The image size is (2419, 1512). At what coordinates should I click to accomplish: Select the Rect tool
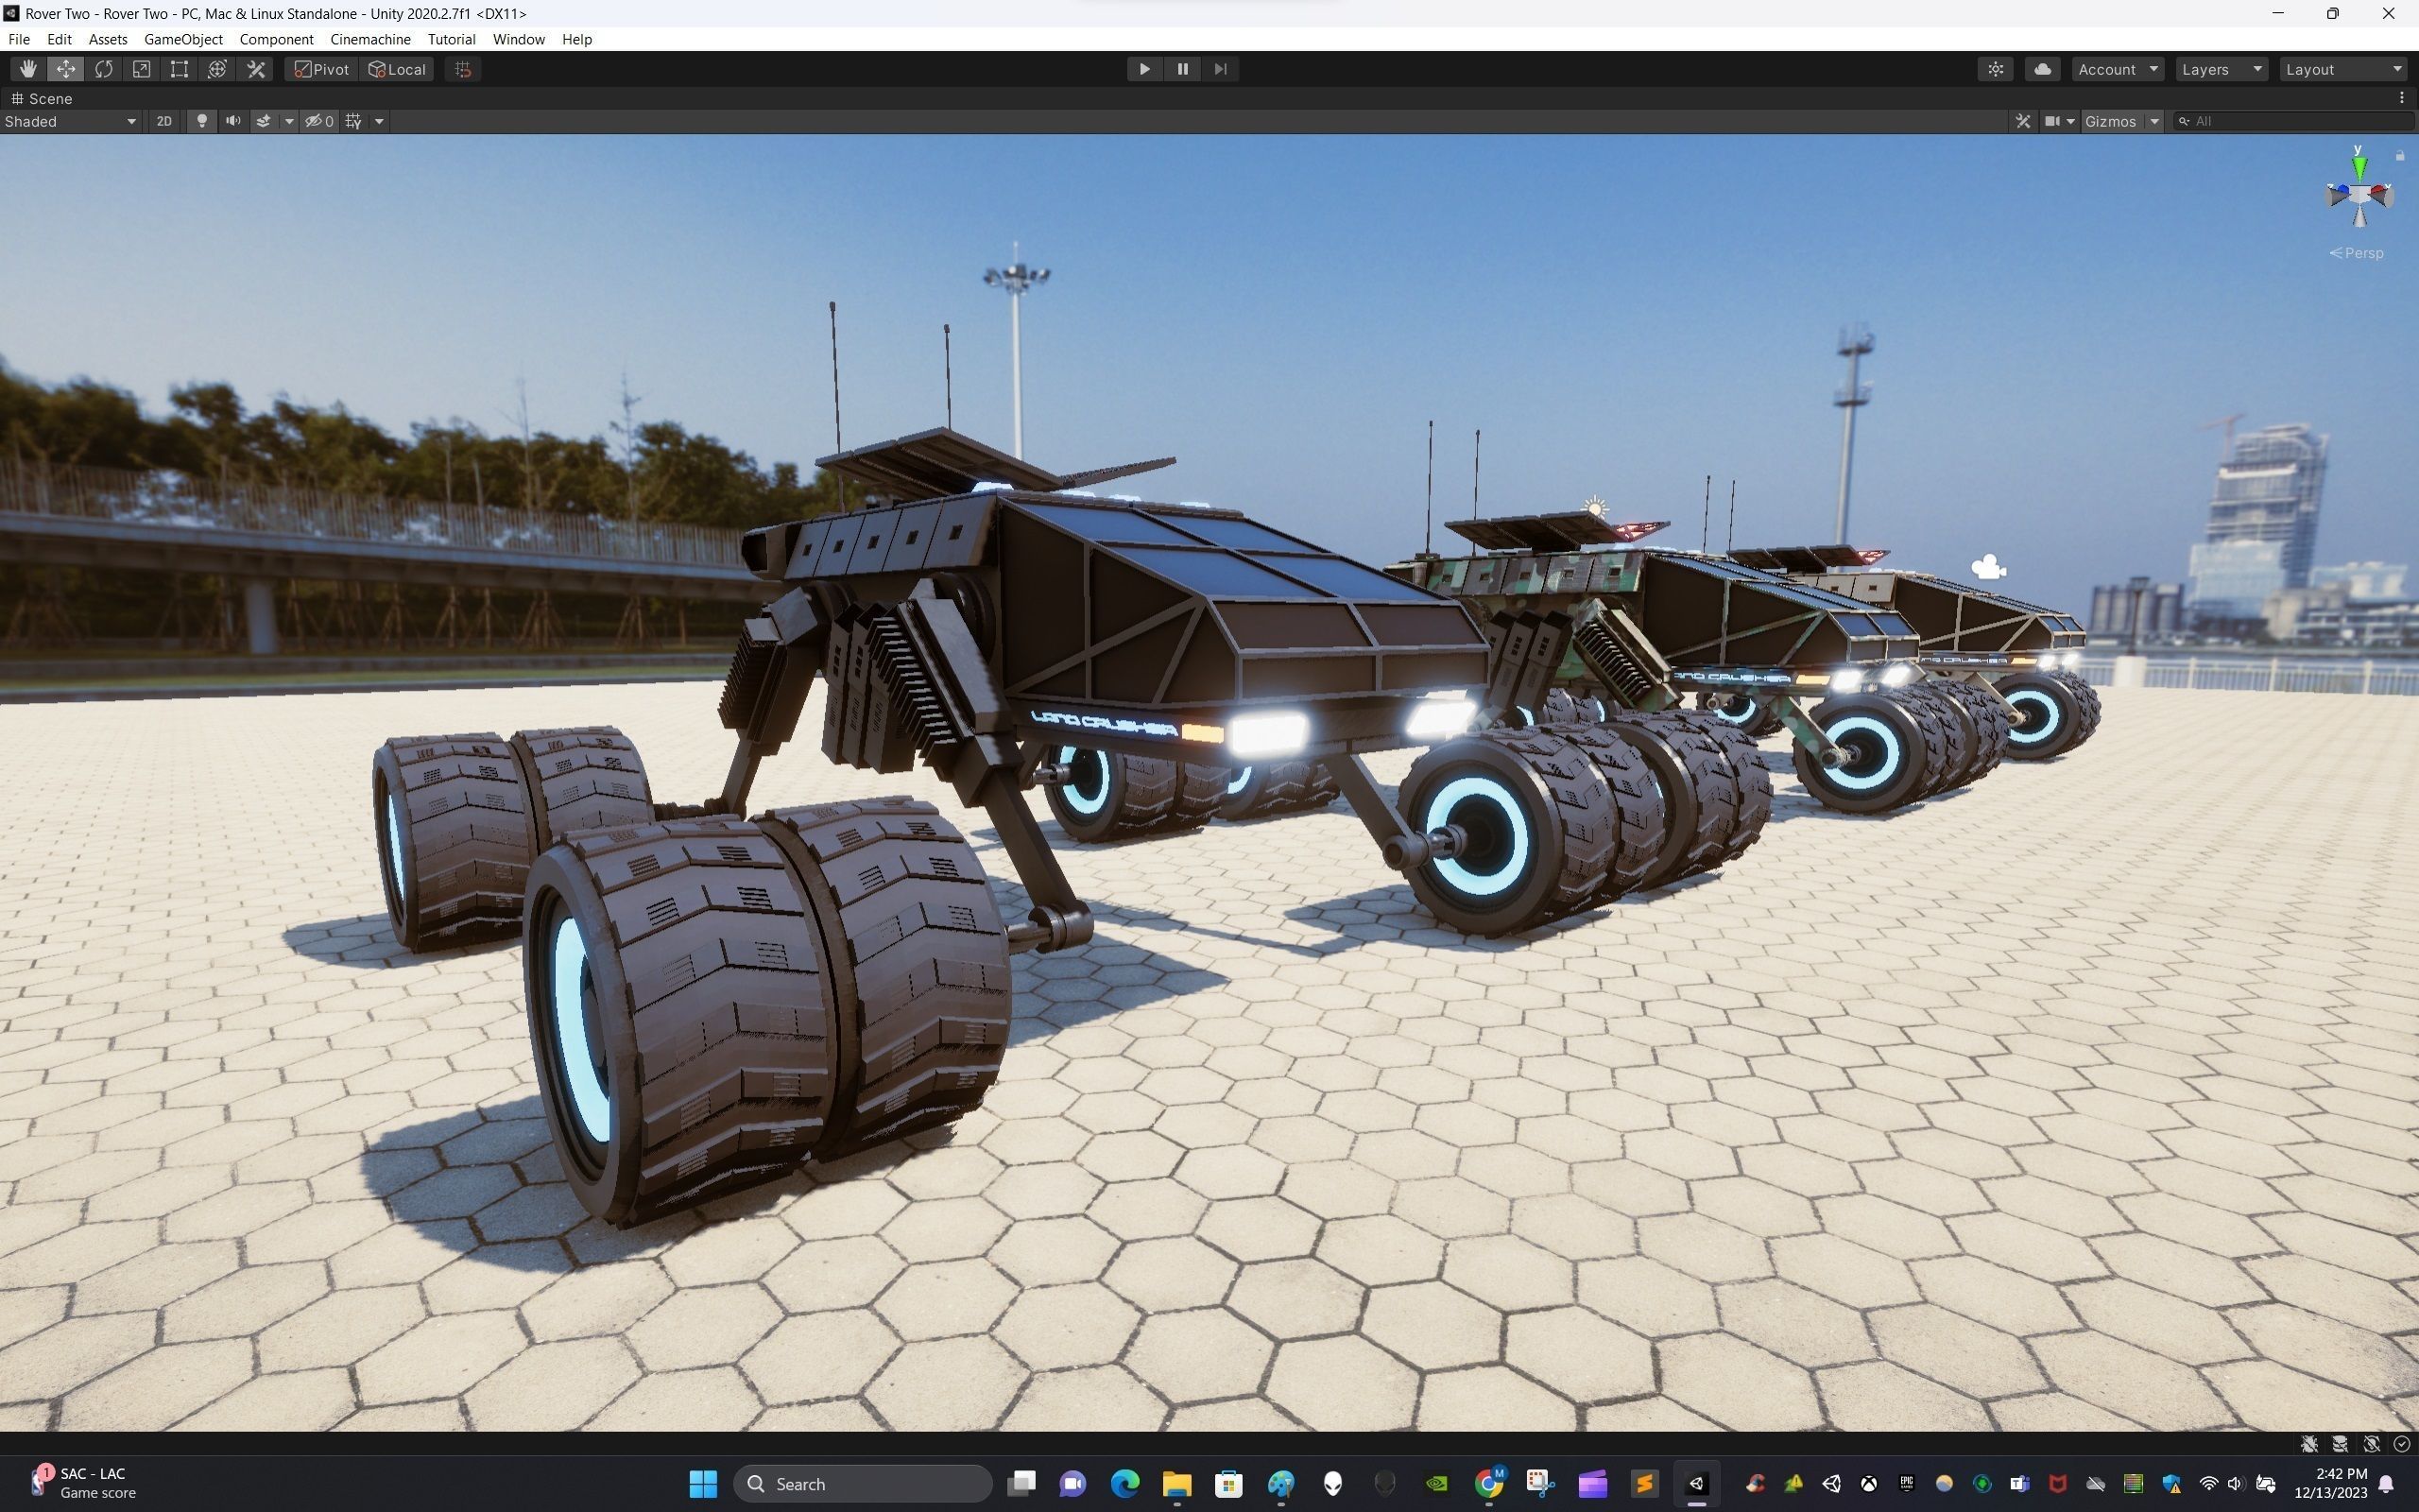click(179, 69)
